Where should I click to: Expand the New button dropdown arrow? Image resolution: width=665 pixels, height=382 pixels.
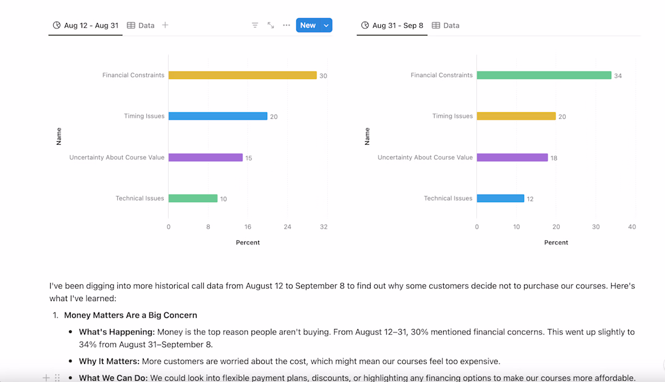[x=326, y=25]
